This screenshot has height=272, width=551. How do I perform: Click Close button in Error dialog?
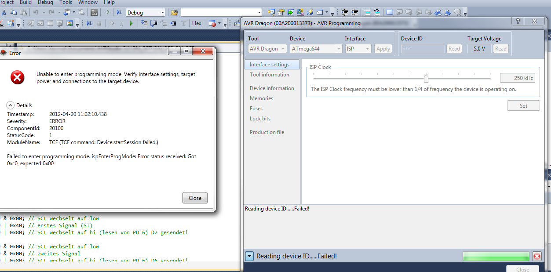pyautogui.click(x=195, y=198)
